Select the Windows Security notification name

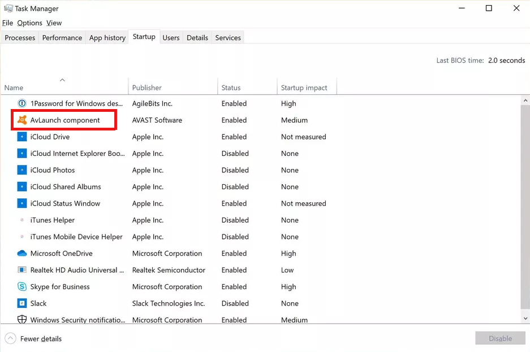tap(77, 319)
